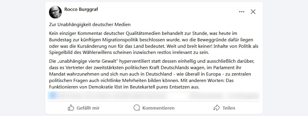Open Rocco Burggraf's profile via his name
Screen dimensions: 308x116
pos(81,9)
